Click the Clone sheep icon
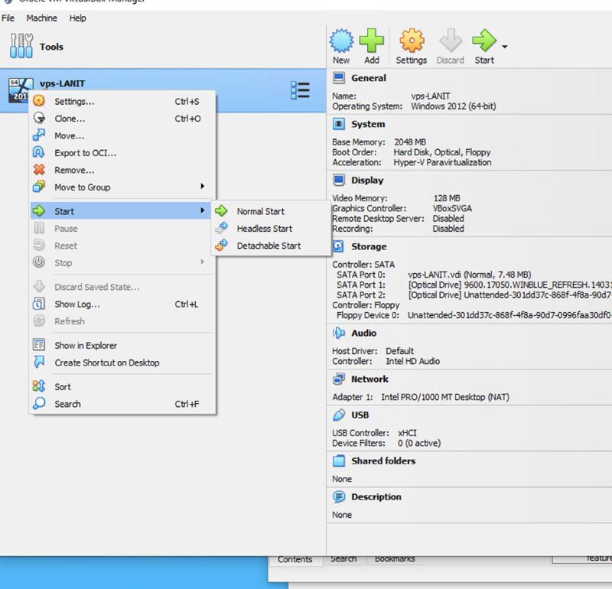This screenshot has height=589, width=612. coord(39,118)
